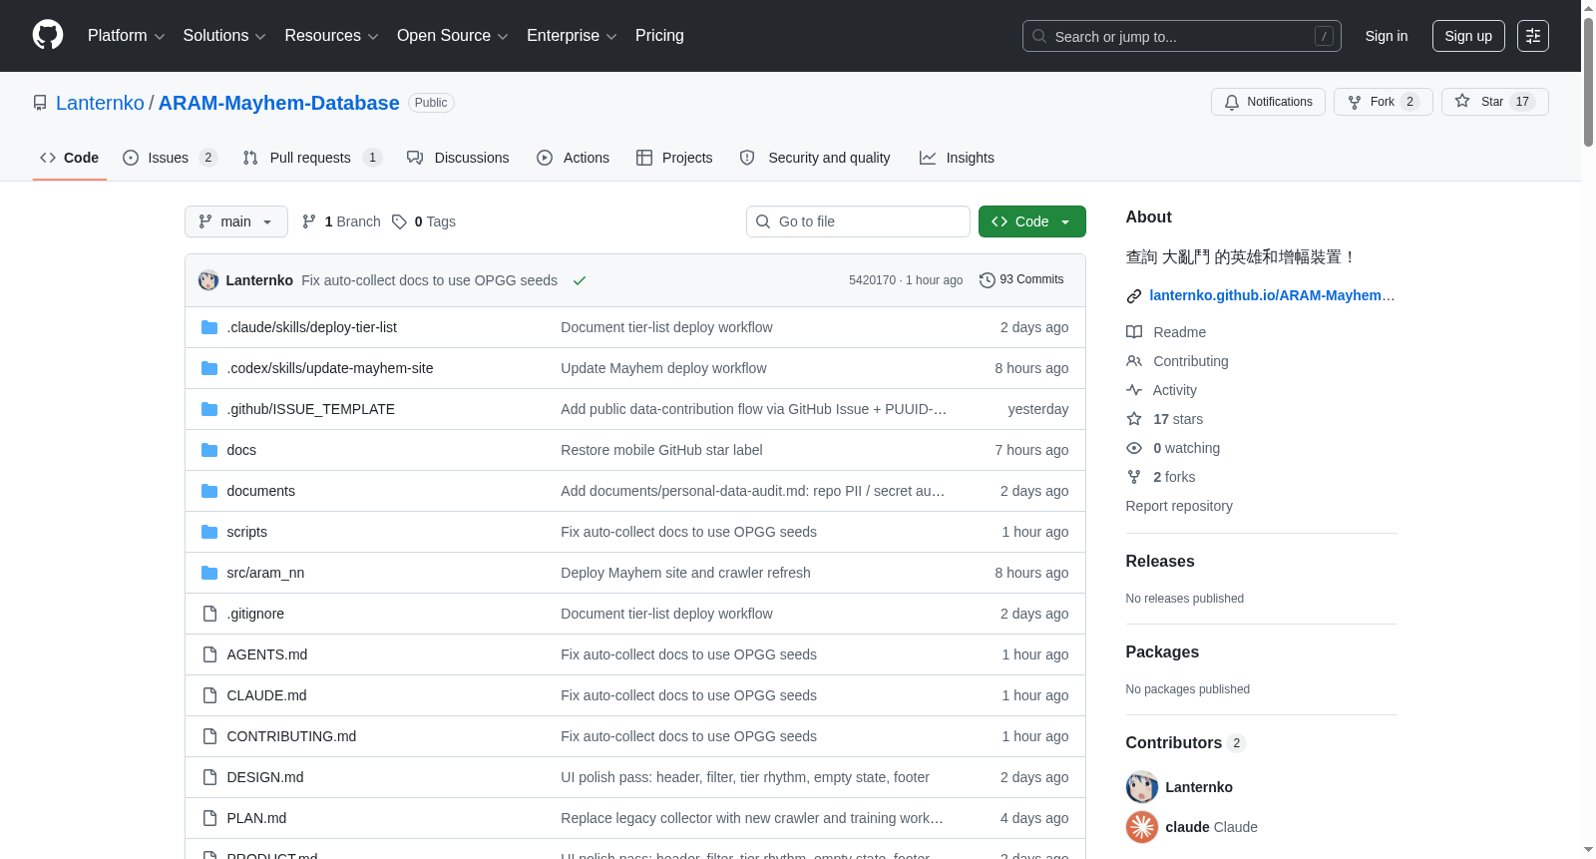The width and height of the screenshot is (1596, 859).
Task: Click the folder icon for .github/ISSUE_TEMPLATE
Action: 209,409
